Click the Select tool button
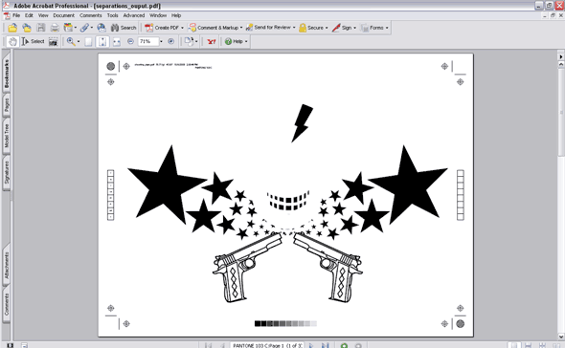The image size is (565, 348). point(34,42)
